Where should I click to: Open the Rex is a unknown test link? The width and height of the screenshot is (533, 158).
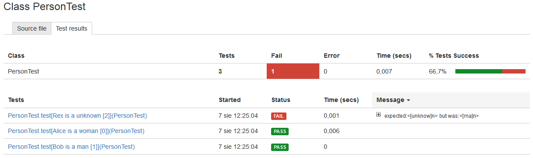pos(77,116)
